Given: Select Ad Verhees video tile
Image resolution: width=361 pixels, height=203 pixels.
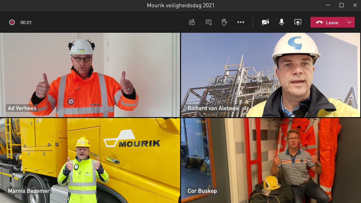Looking at the screenshot, I should pos(90,75).
